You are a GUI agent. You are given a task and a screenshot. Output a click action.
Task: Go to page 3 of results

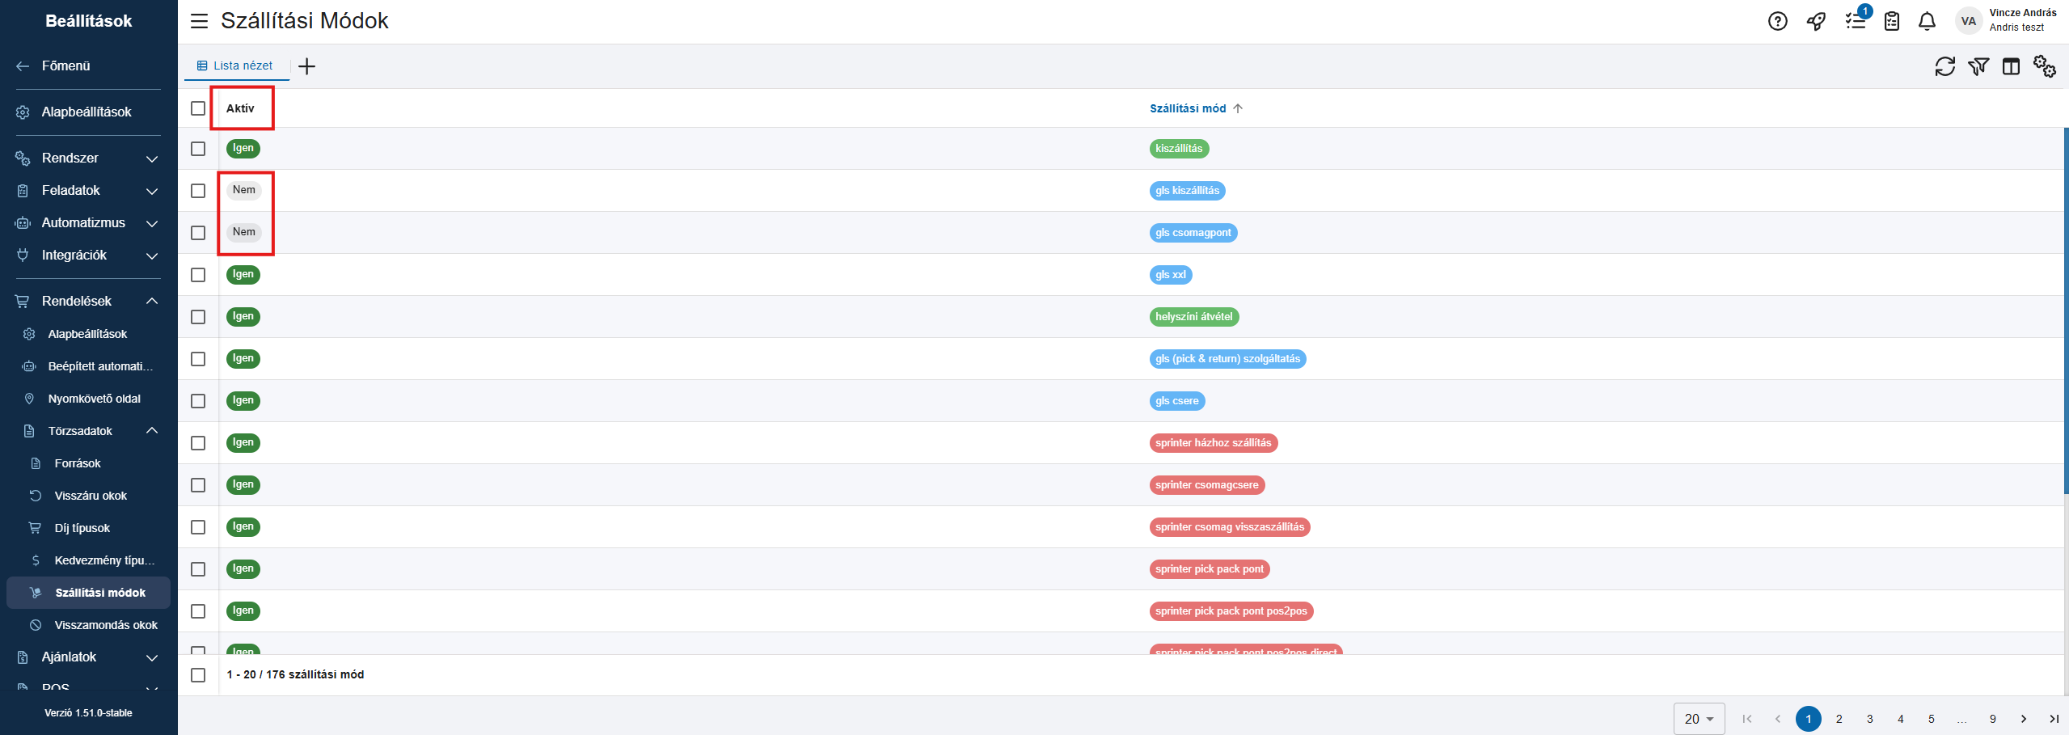coord(1869,719)
